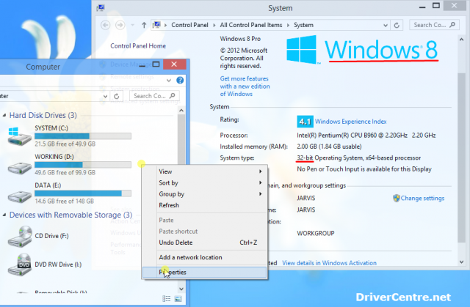Choose Refresh from context menu
470x307 pixels.
[x=204, y=205]
